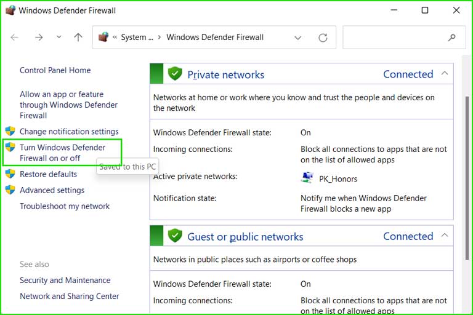This screenshot has height=315, width=473.
Task: Click the shield icon beside Restore defaults
Action: tap(10, 174)
